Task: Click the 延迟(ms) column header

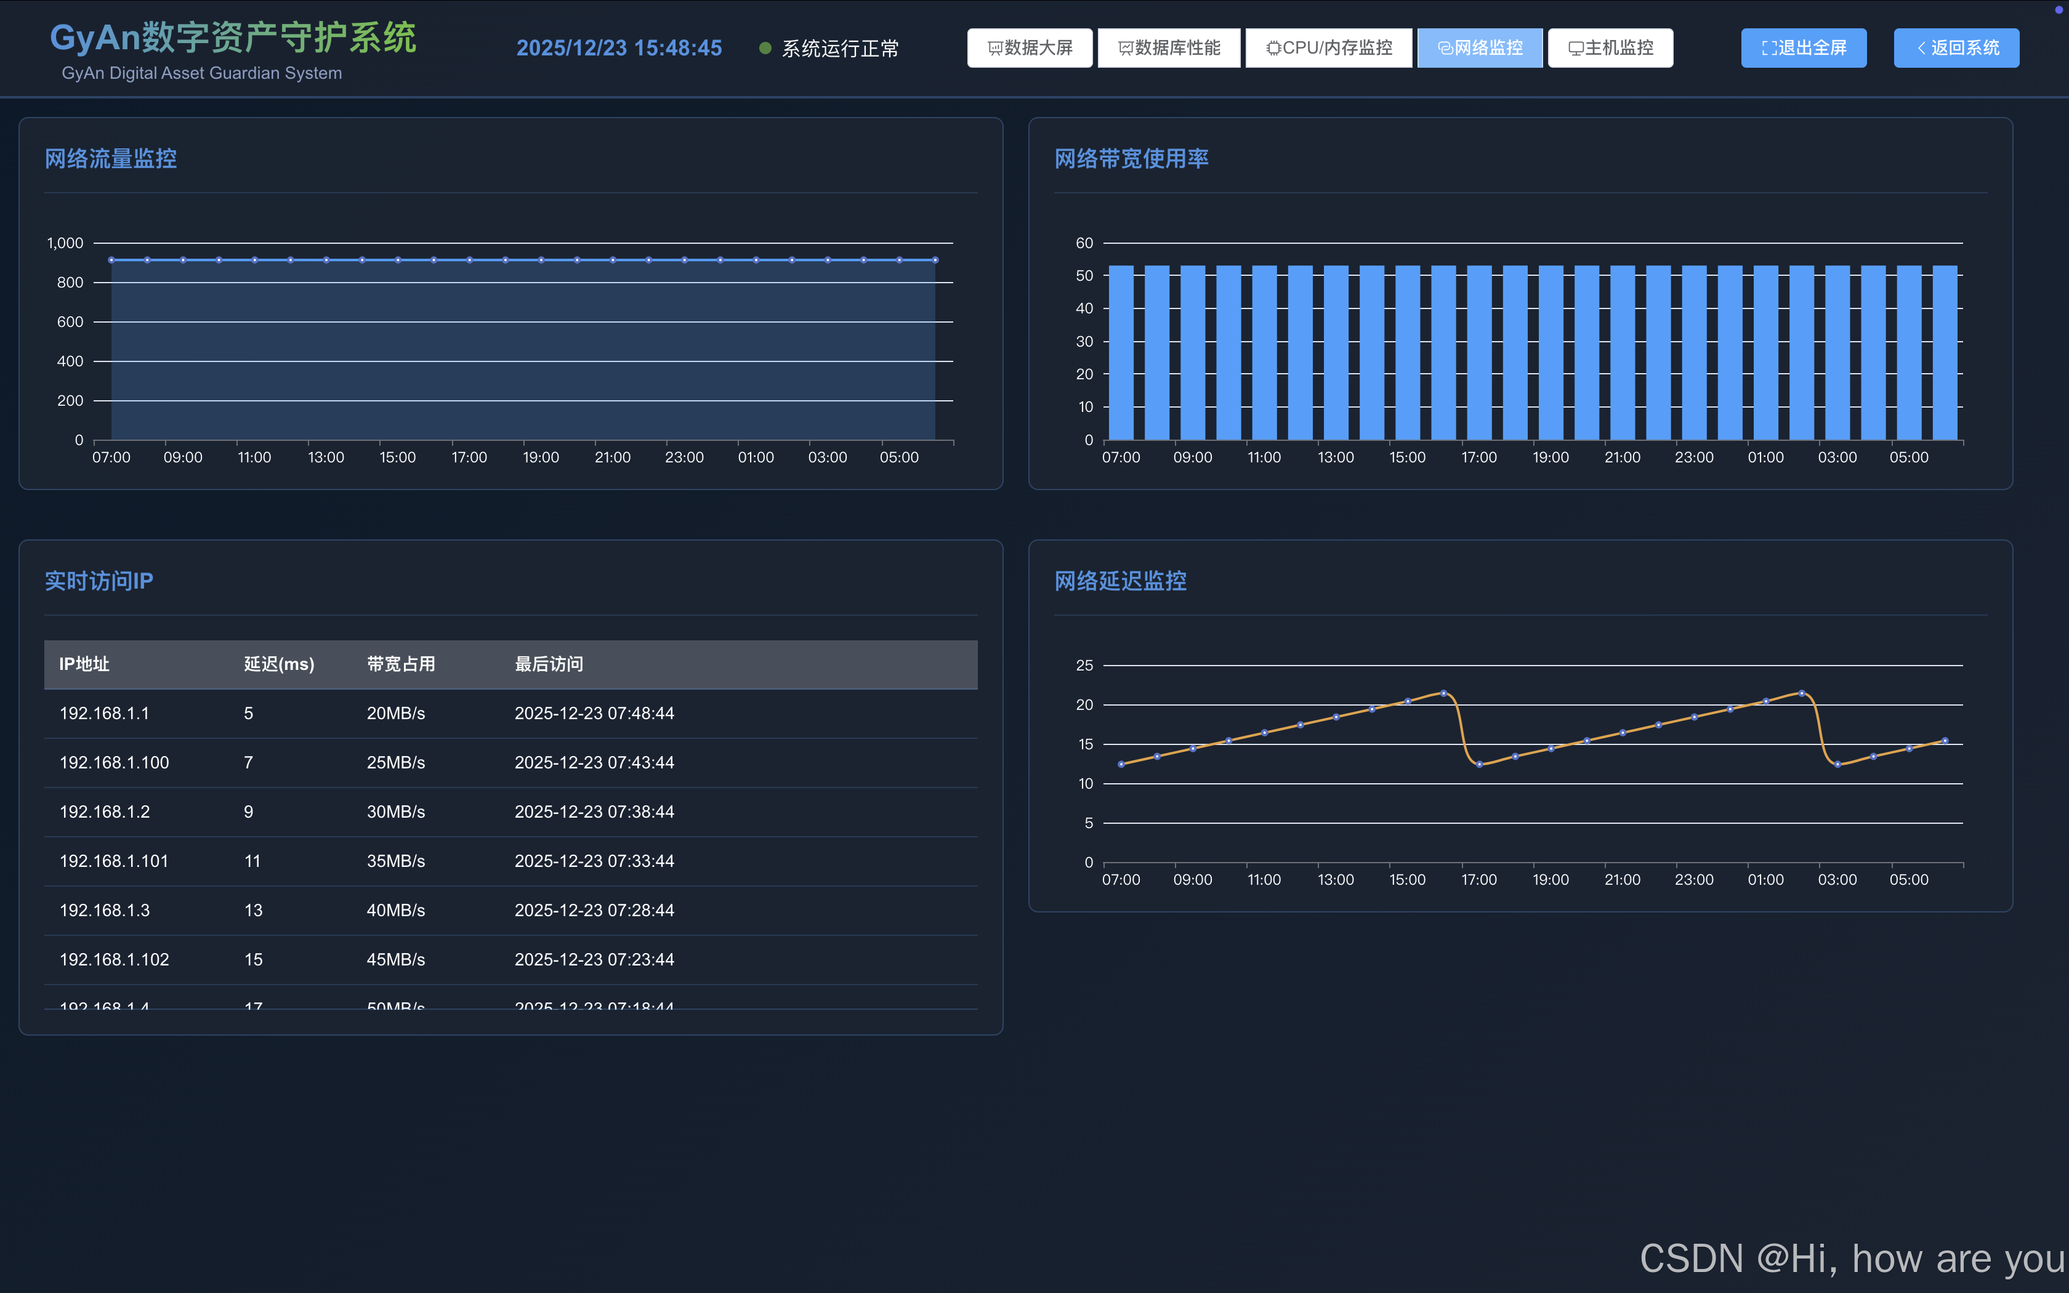Action: [279, 664]
